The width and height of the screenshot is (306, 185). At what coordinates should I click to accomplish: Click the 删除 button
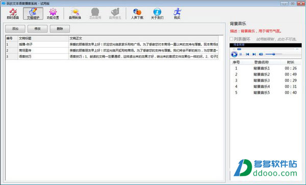coord(60,29)
